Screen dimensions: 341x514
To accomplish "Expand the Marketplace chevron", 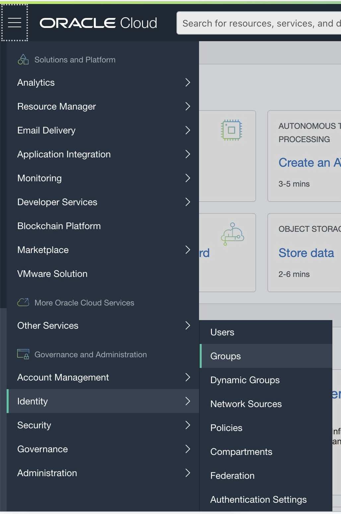I will click(x=188, y=250).
